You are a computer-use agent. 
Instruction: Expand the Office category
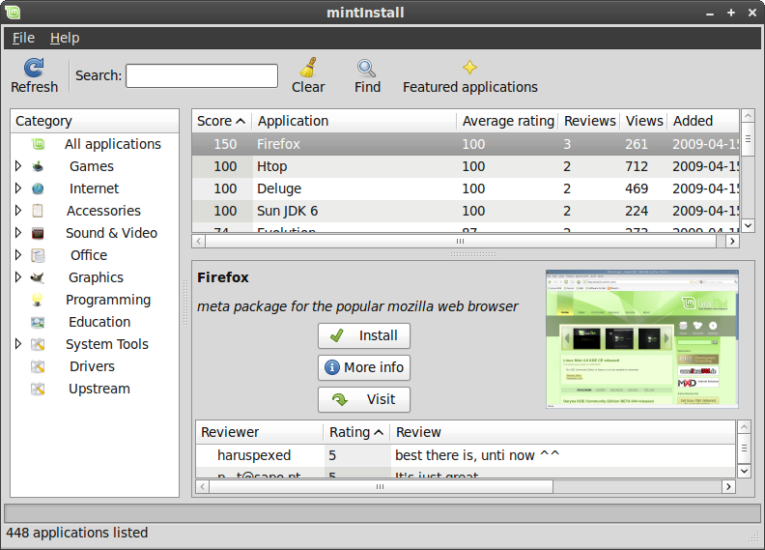[x=18, y=255]
